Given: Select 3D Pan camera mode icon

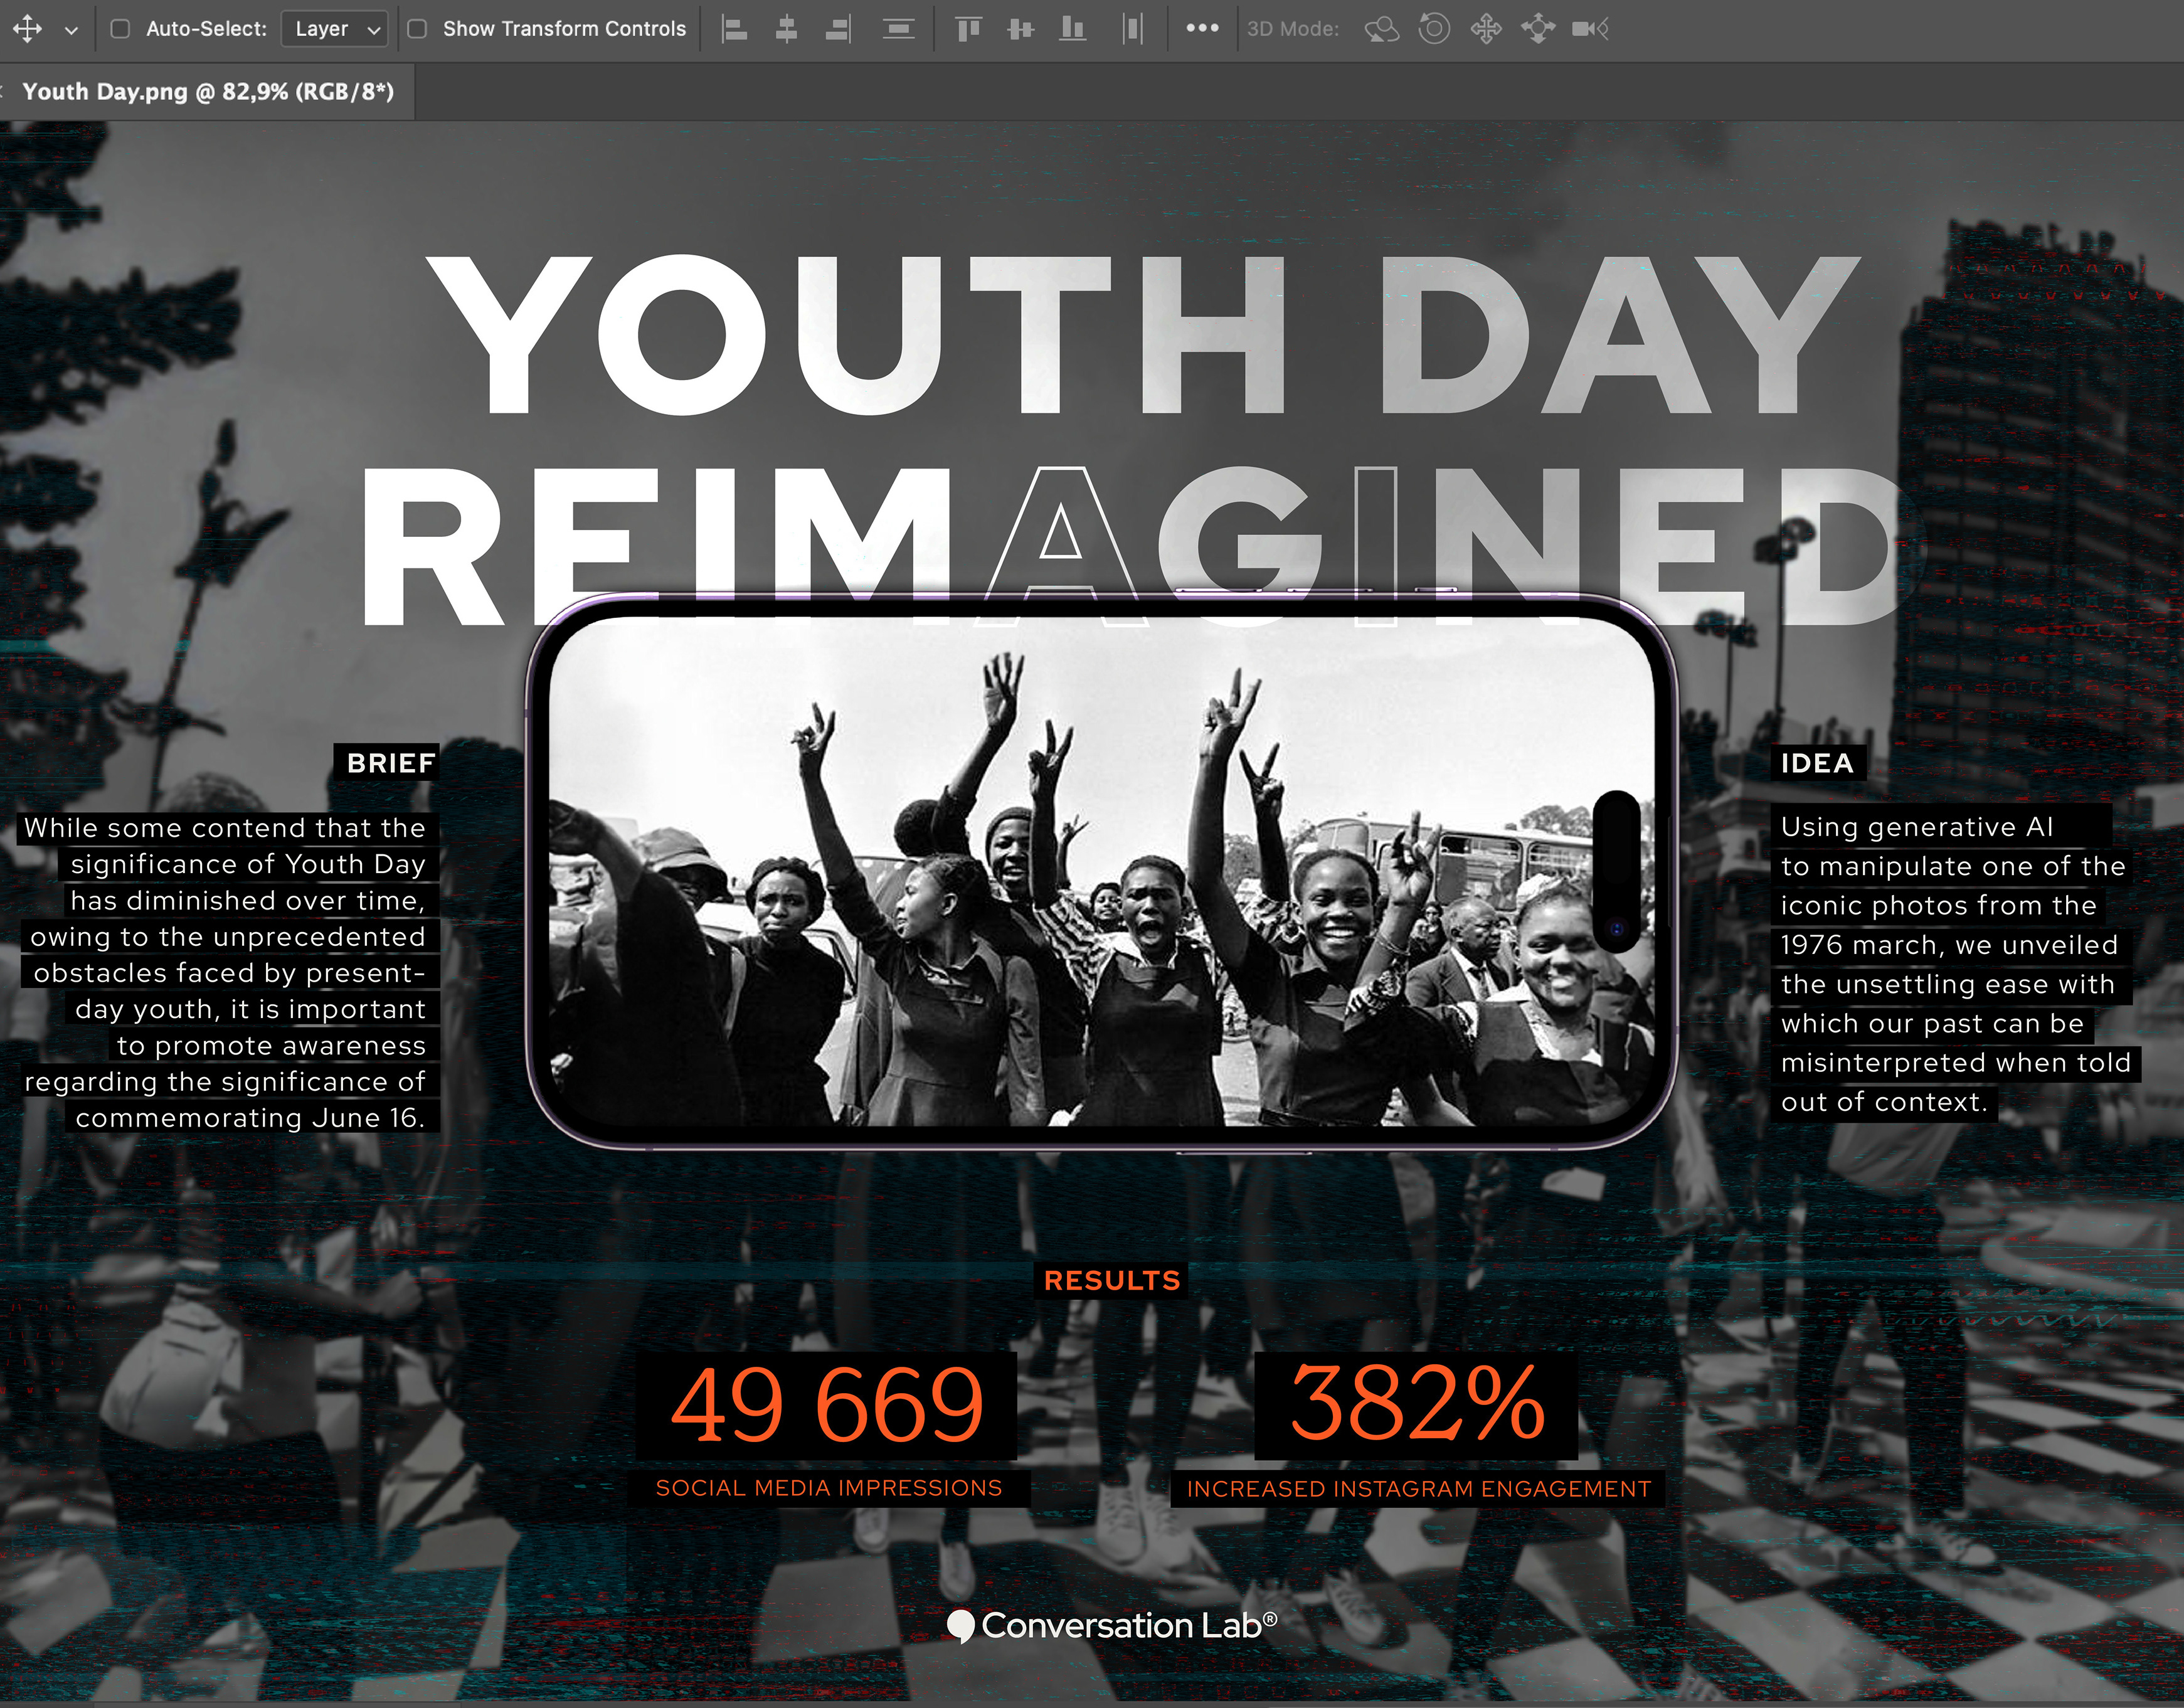Looking at the screenshot, I should point(1486,29).
